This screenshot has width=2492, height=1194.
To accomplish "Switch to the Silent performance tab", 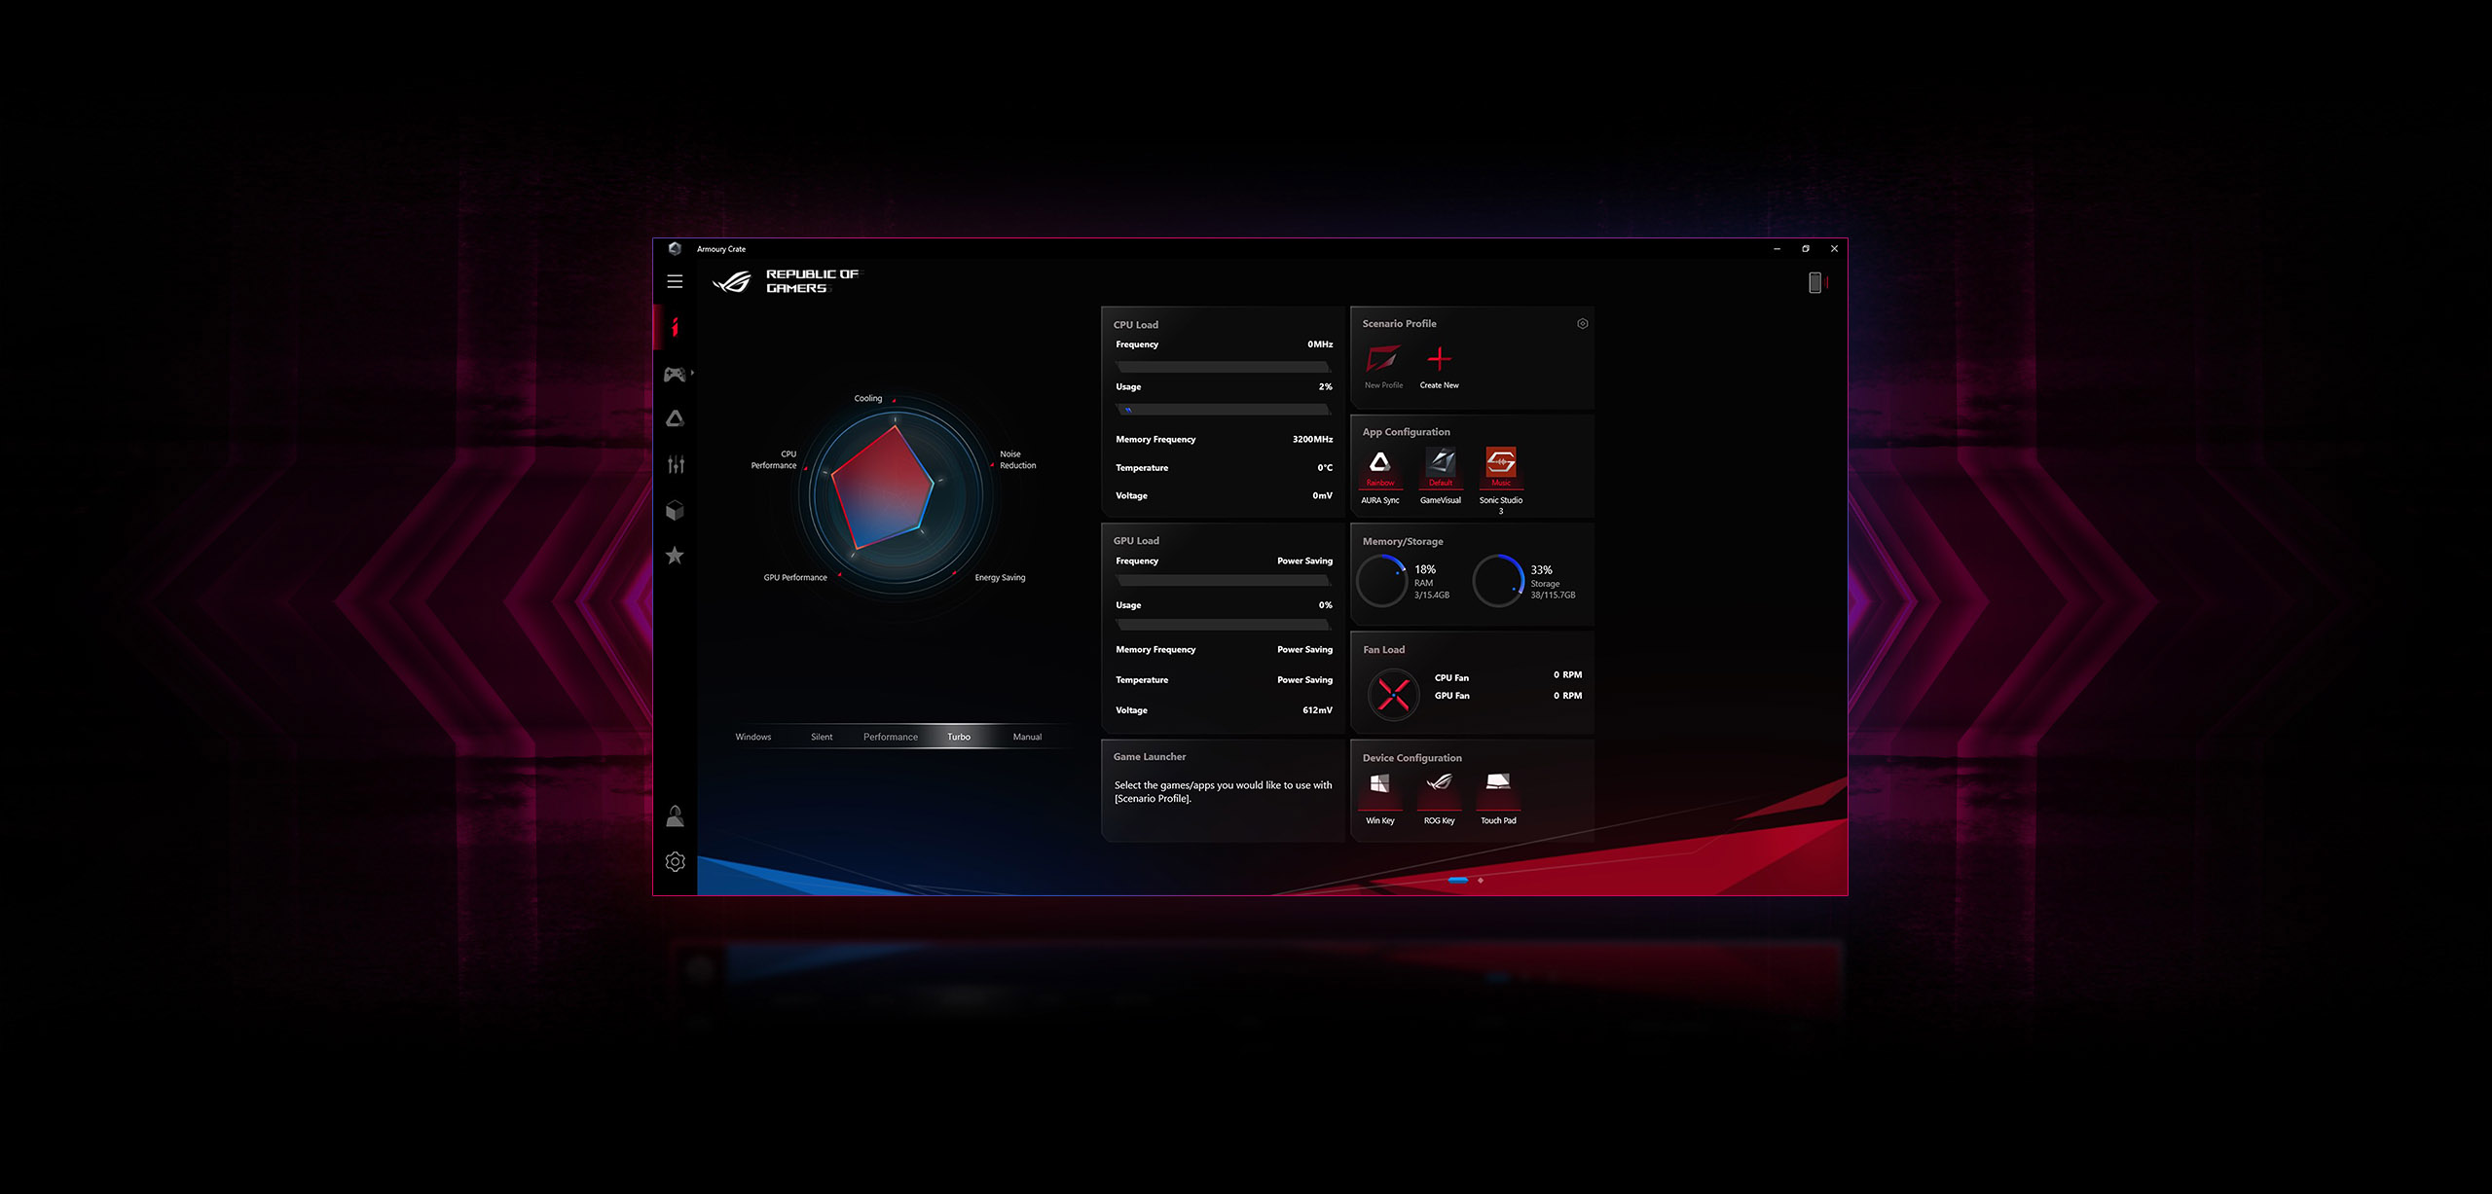I will pos(822,737).
